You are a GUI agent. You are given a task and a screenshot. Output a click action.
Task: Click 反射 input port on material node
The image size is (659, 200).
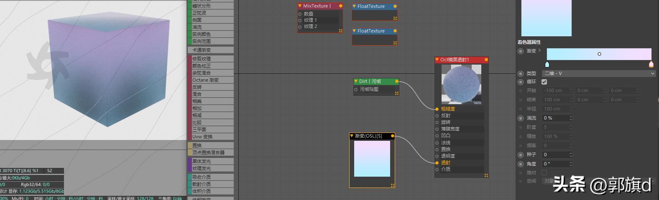[x=437, y=116]
